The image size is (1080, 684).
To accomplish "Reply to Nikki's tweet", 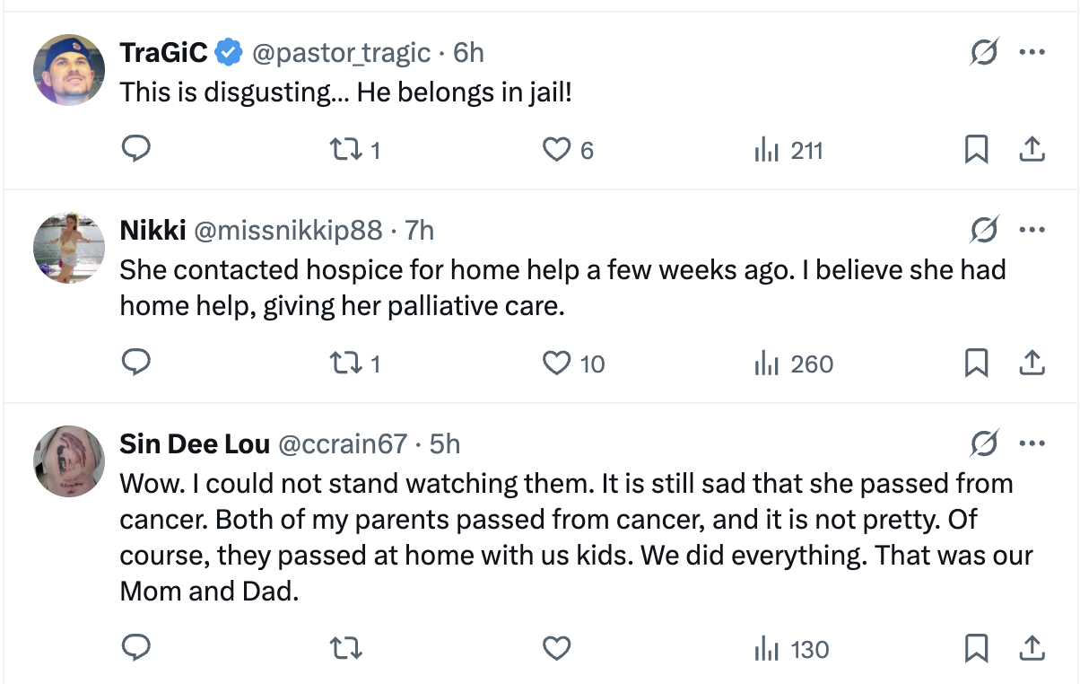I will [135, 363].
